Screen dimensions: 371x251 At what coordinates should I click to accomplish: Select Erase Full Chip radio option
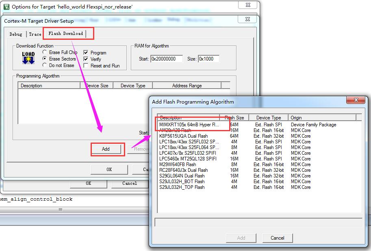pos(45,52)
